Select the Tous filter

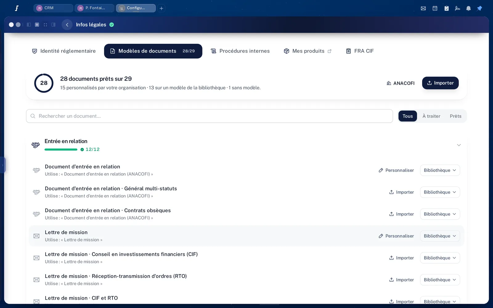pos(408,116)
